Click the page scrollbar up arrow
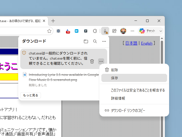This screenshot has width=182, height=137. (x=162, y=38)
